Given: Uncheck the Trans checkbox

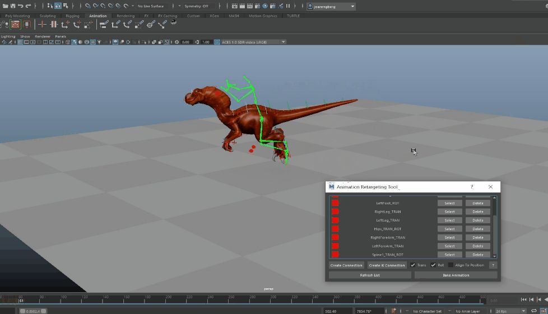Looking at the screenshot, I should click(413, 265).
